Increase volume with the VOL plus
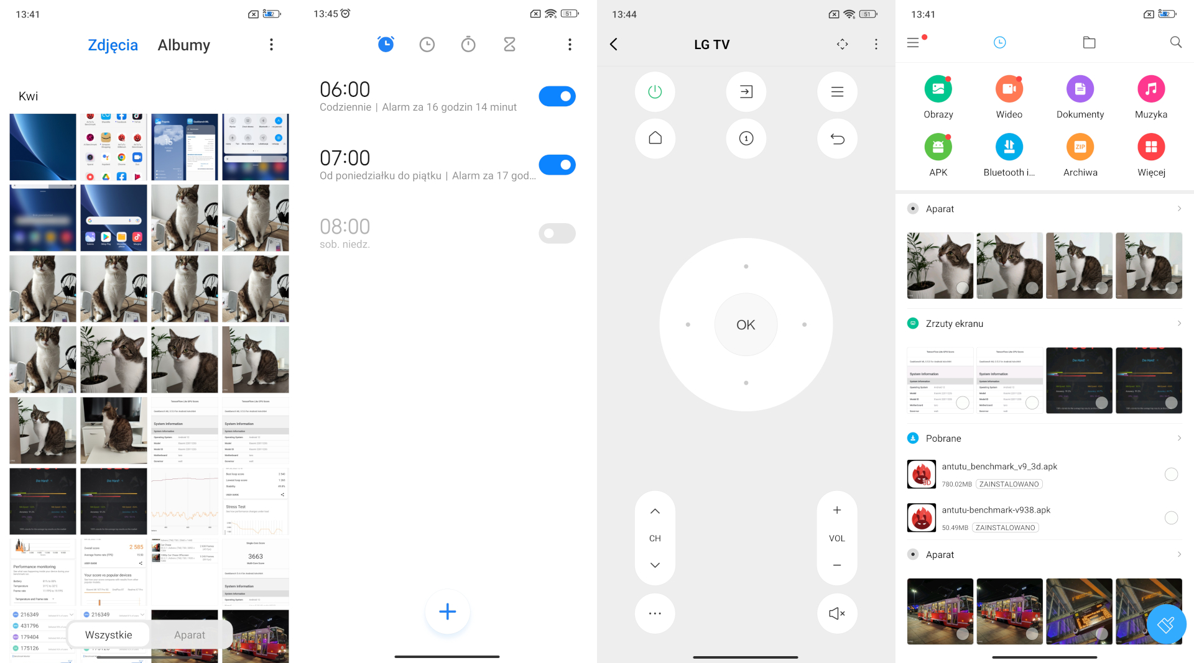The width and height of the screenshot is (1194, 663). pyautogui.click(x=837, y=510)
